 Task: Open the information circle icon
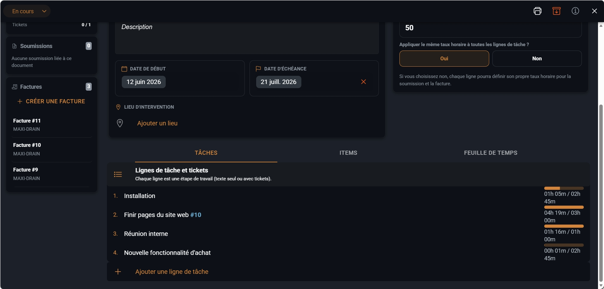pos(575,11)
